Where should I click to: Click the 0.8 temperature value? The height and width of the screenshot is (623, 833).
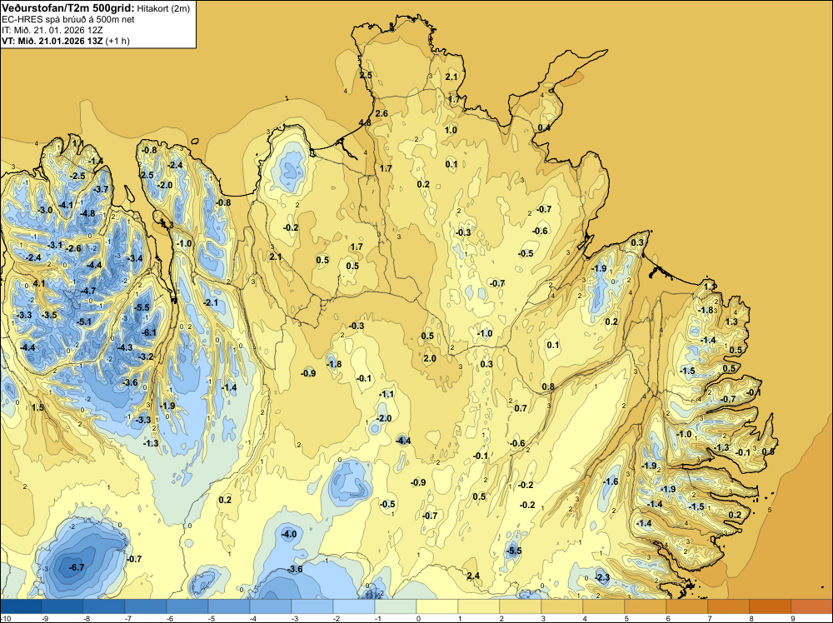pyautogui.click(x=548, y=386)
